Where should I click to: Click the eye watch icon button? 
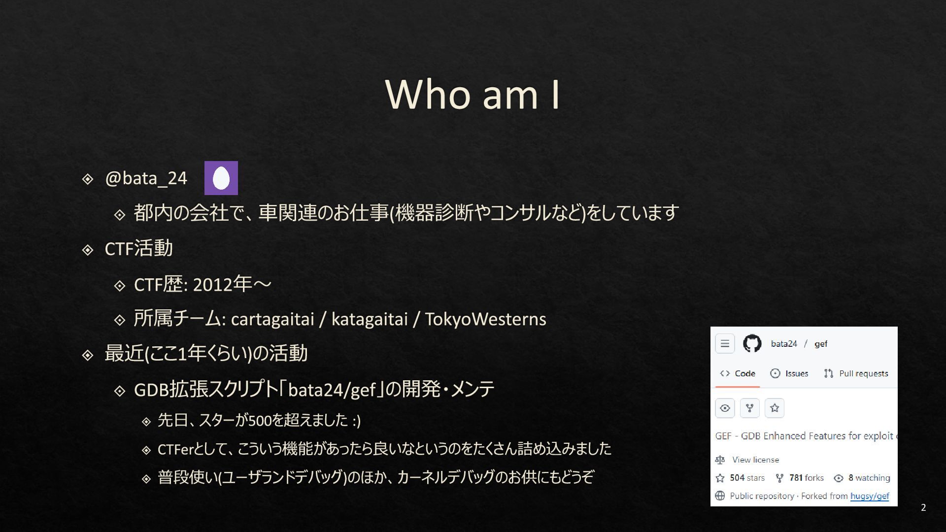coord(725,408)
